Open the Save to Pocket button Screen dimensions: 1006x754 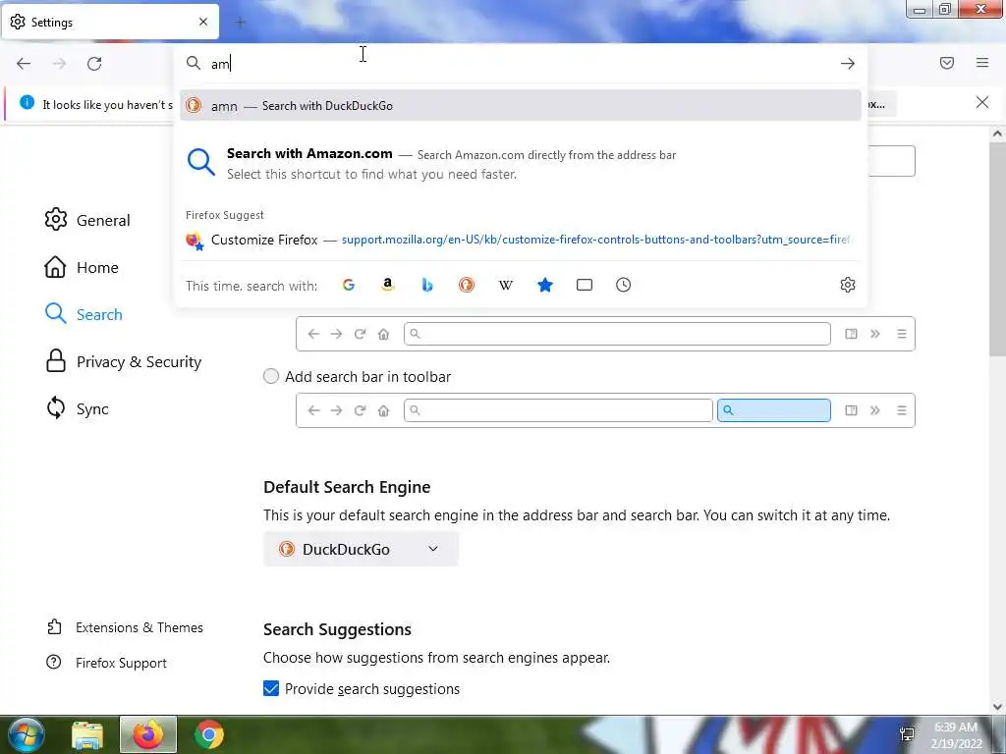[x=947, y=63]
